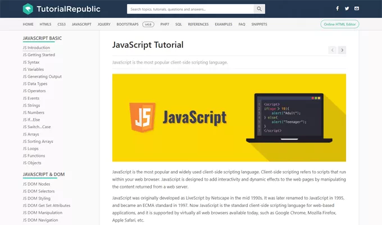Click the JavaScript banner image
The image size is (382, 225).
pos(229,118)
